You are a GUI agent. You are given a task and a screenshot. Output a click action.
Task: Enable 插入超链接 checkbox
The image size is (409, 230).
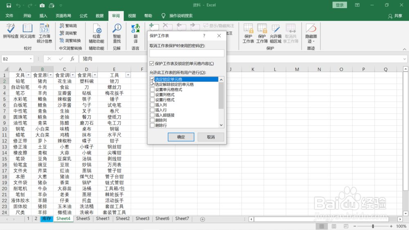(152, 115)
